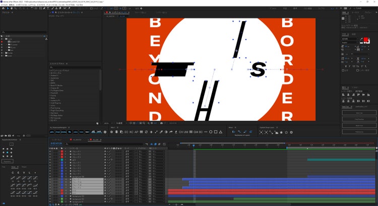Open the コンポジション menu
The width and height of the screenshot is (378, 206).
point(22,5)
